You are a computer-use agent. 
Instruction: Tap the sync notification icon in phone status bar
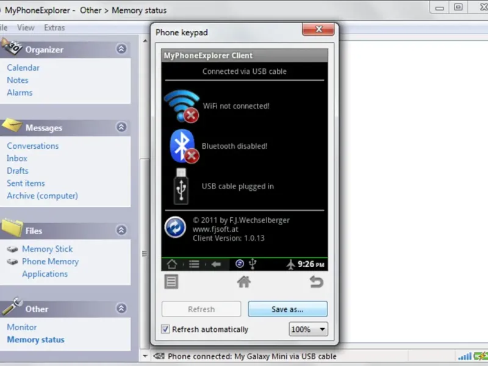point(240,264)
